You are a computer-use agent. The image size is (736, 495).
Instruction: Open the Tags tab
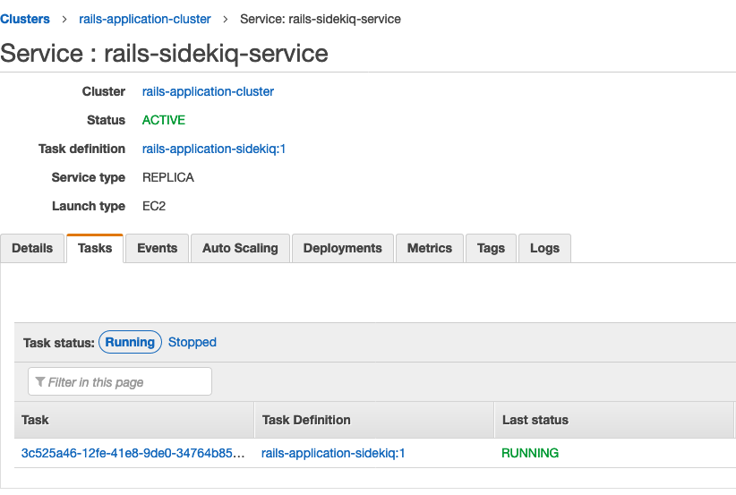tap(491, 248)
